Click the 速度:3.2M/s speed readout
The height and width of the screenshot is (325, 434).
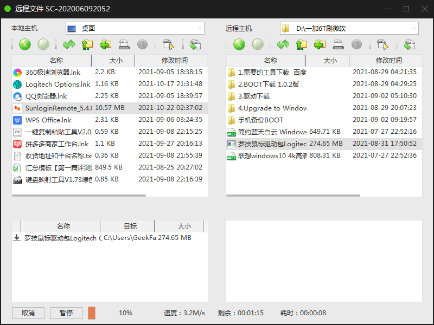click(184, 313)
